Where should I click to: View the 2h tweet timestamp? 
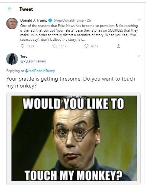89,20
